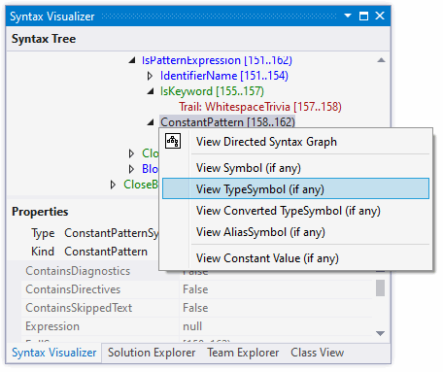Click the properties grid scrollbar thumb
The height and width of the screenshot is (372, 443).
[381, 288]
